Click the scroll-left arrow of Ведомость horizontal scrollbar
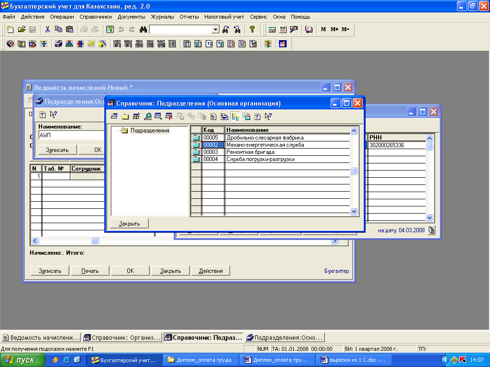 (x=34, y=241)
